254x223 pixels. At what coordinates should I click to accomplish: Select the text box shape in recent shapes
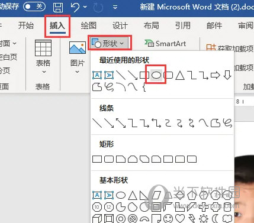pyautogui.click(x=97, y=75)
